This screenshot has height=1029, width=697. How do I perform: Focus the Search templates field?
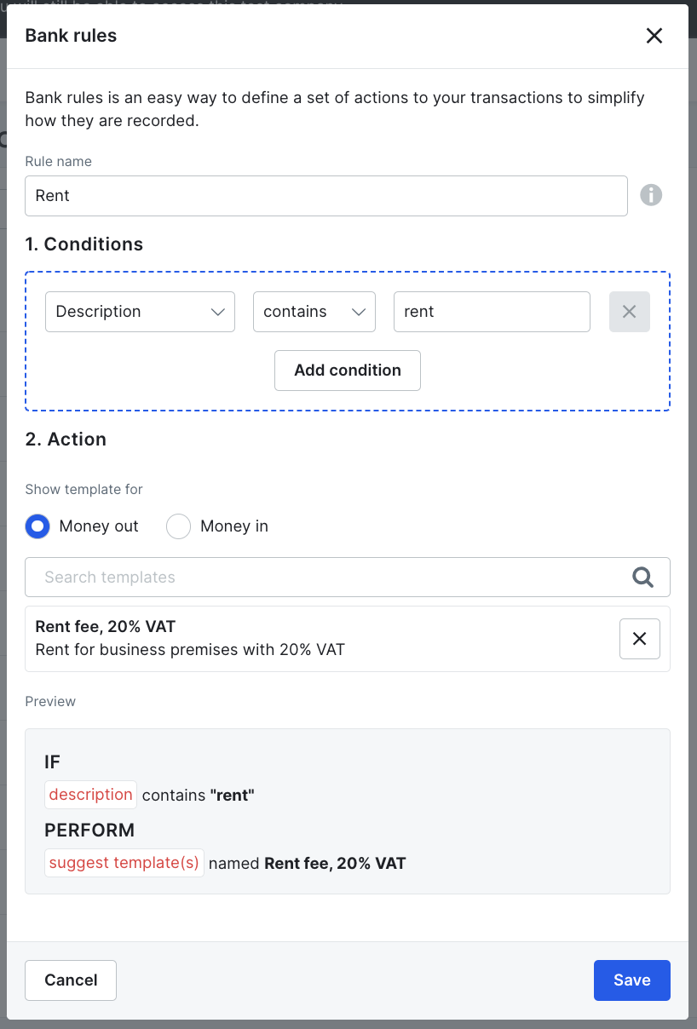pos(332,578)
